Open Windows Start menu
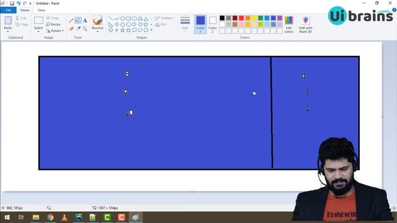This screenshot has height=223, width=397. coord(7,217)
